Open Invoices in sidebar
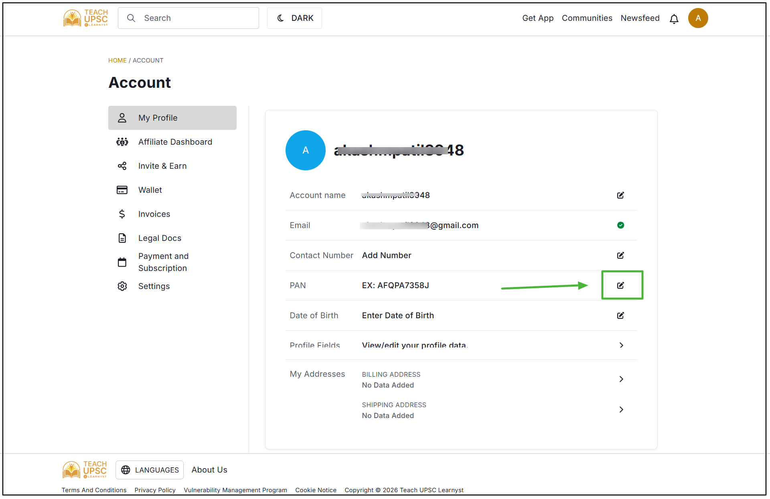Image resolution: width=770 pixels, height=499 pixels. pos(172,214)
